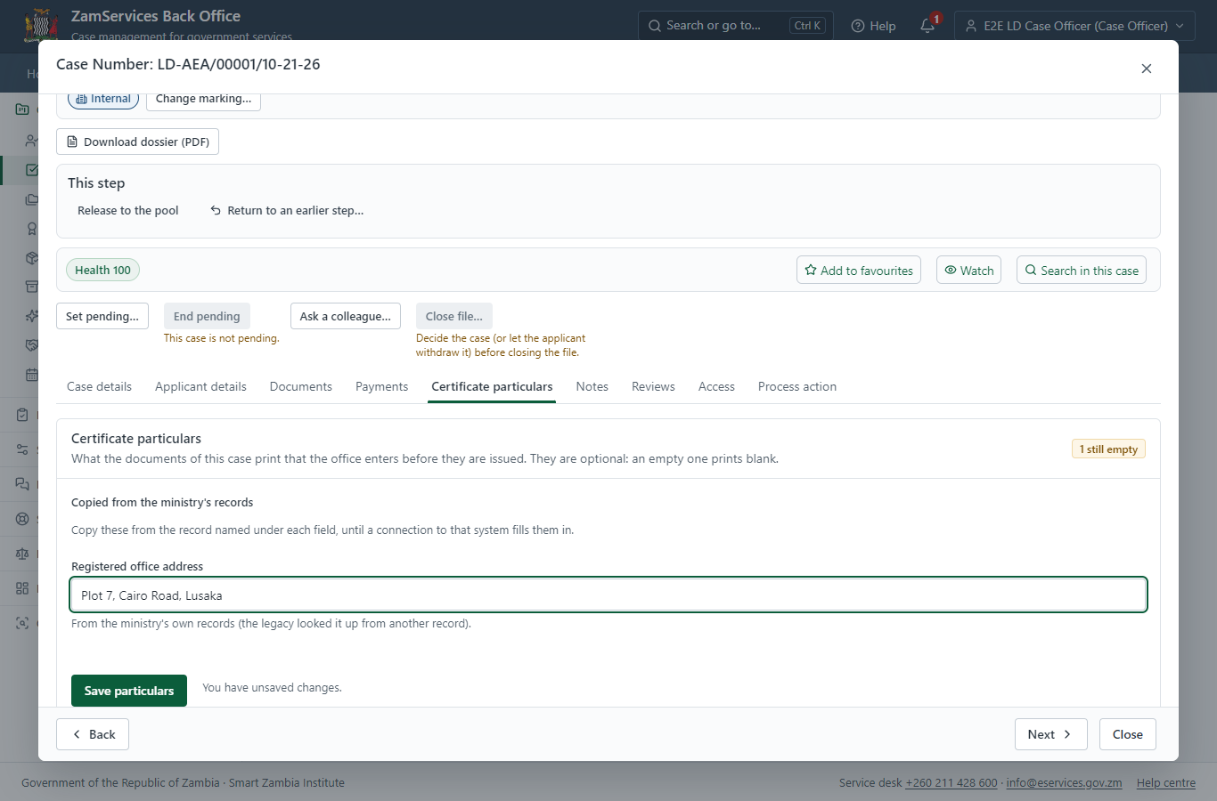
Task: Call the service desk phone link
Action: coord(952,783)
